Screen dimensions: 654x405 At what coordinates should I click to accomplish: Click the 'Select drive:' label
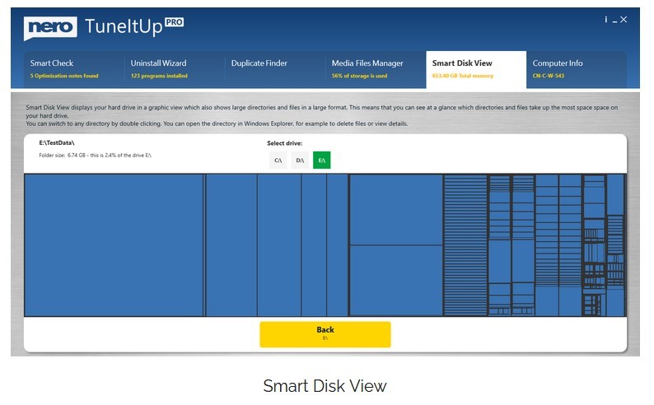285,143
